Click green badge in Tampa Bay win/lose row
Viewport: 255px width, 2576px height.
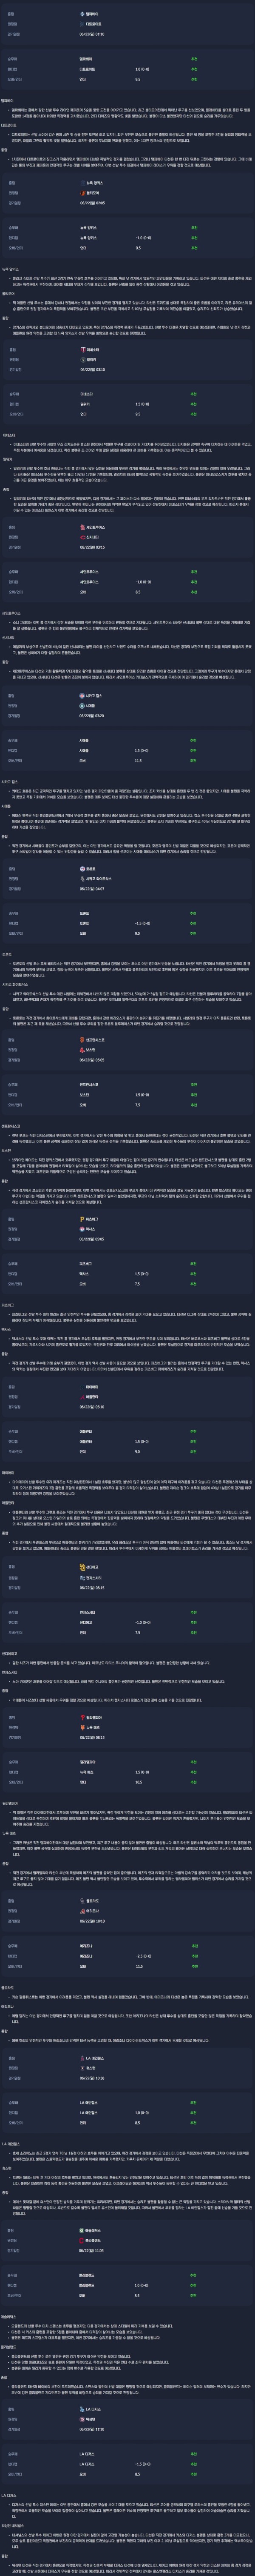click(x=194, y=59)
